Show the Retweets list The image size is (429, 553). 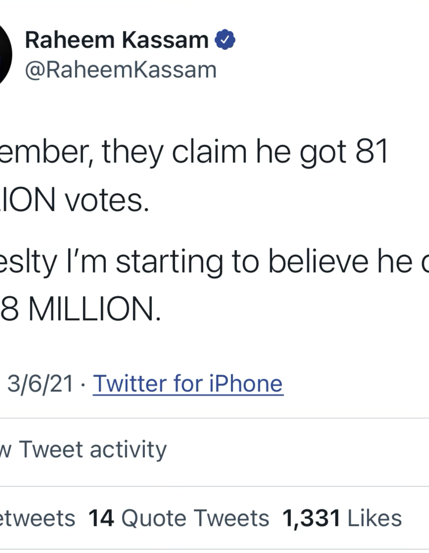pyautogui.click(x=37, y=518)
